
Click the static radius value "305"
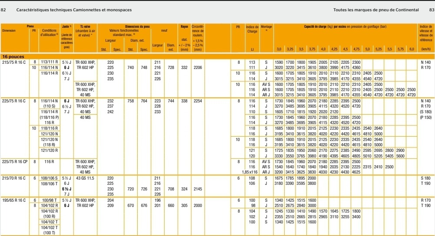pyautogui.click(x=185, y=206)
